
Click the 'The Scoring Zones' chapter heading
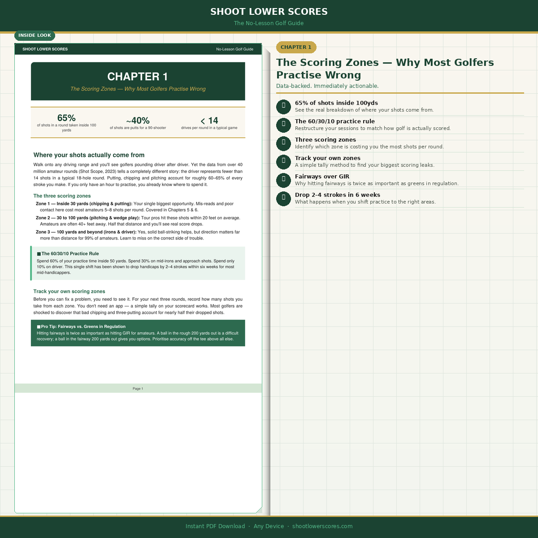[x=385, y=69]
